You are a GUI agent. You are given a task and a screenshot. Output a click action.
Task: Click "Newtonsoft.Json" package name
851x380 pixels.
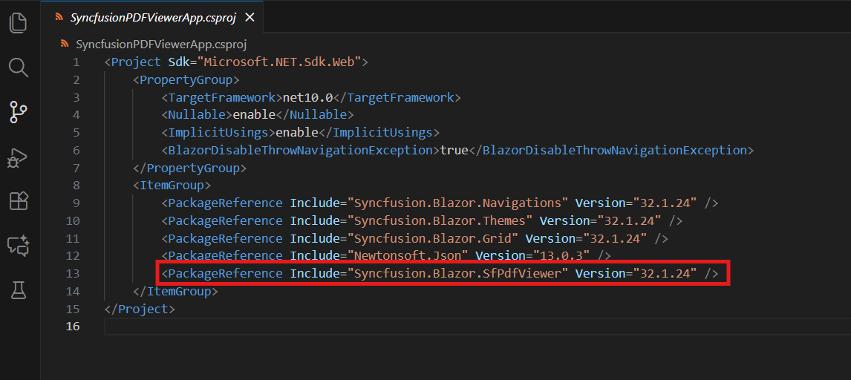click(408, 256)
